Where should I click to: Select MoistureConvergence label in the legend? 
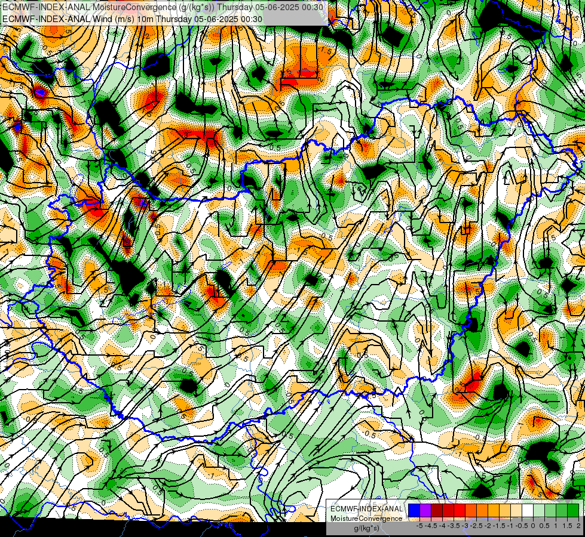pos(366,519)
